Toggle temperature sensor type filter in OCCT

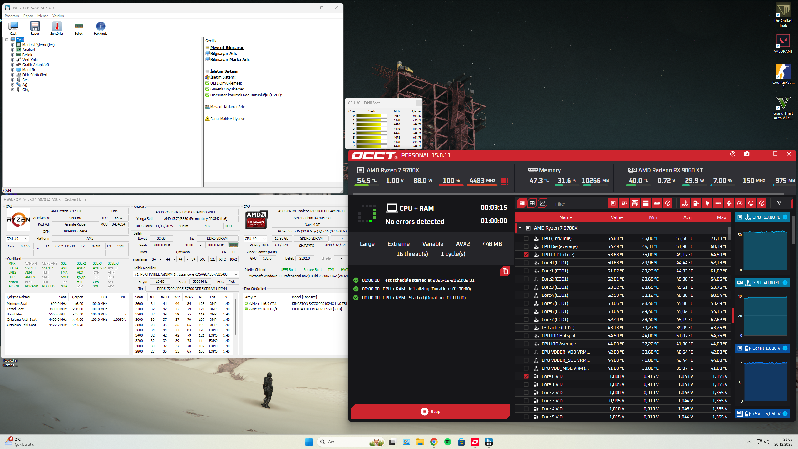(685, 203)
